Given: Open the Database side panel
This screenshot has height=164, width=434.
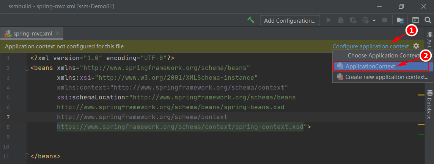Looking at the screenshot, I should 429,105.
